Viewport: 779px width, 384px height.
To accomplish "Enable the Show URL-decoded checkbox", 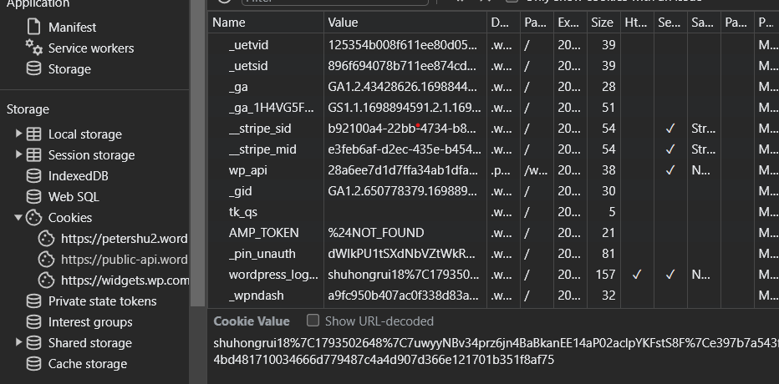I will [x=313, y=321].
